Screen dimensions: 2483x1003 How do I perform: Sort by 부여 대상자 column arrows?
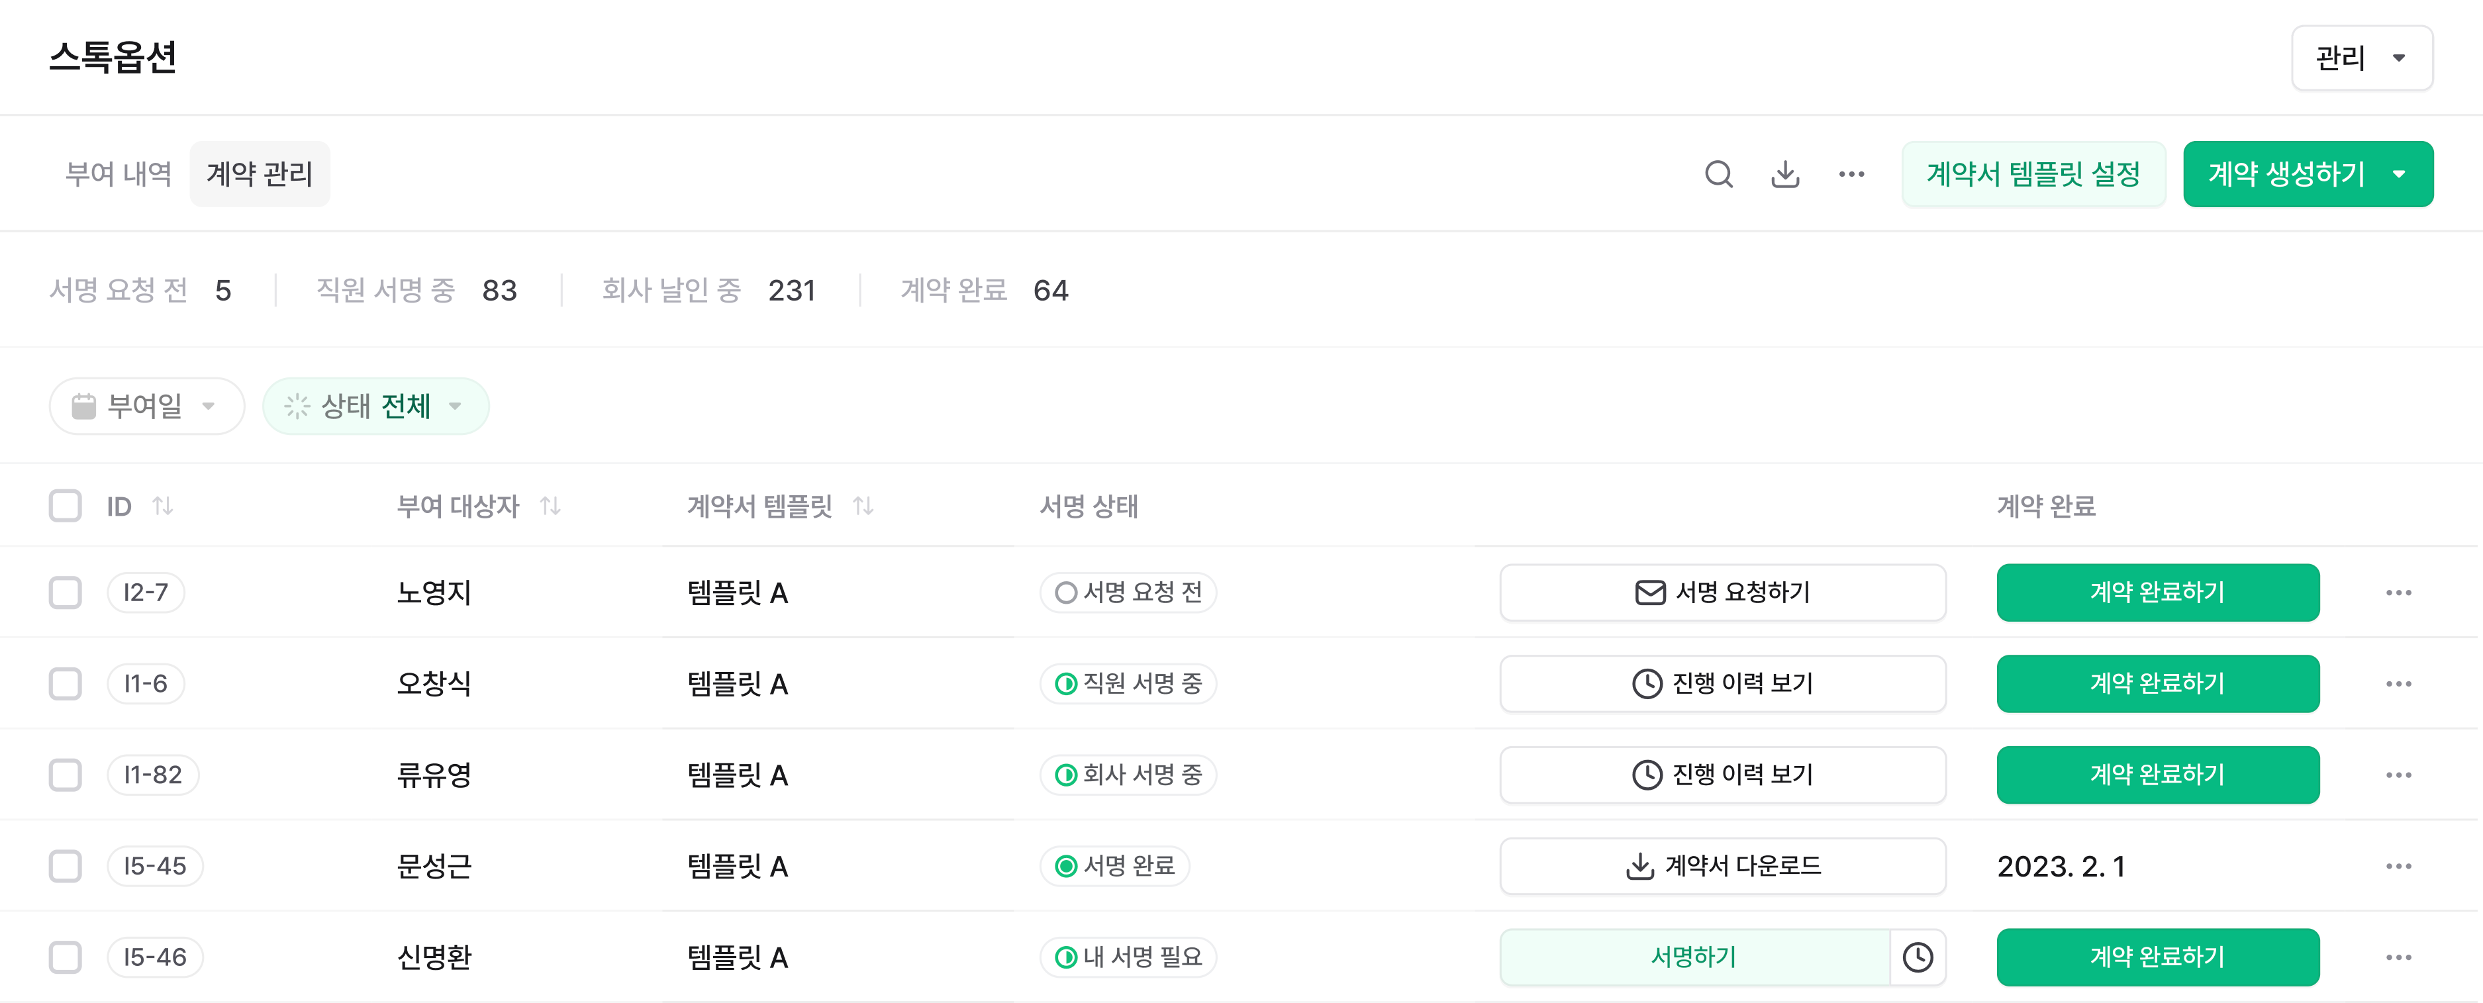click(x=550, y=506)
